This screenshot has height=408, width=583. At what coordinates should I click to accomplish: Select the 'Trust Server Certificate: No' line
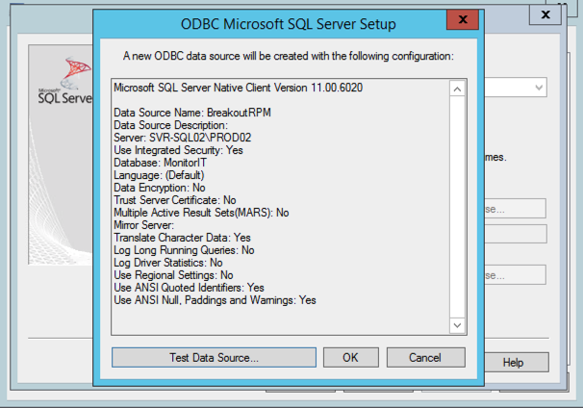(x=175, y=200)
